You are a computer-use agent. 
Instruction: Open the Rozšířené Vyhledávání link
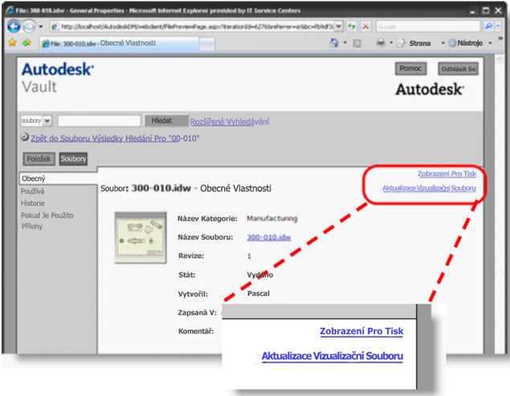click(230, 122)
